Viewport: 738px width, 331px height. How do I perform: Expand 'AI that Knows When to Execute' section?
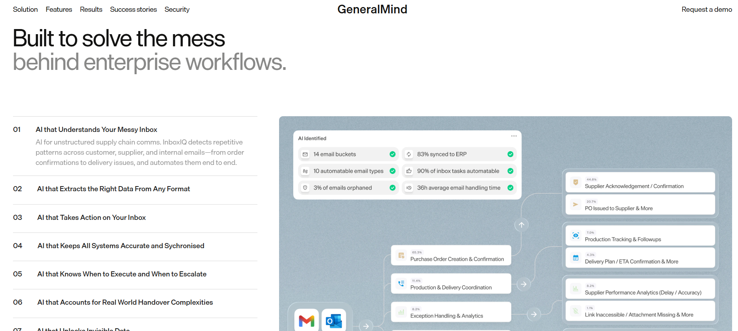pyautogui.click(x=122, y=274)
